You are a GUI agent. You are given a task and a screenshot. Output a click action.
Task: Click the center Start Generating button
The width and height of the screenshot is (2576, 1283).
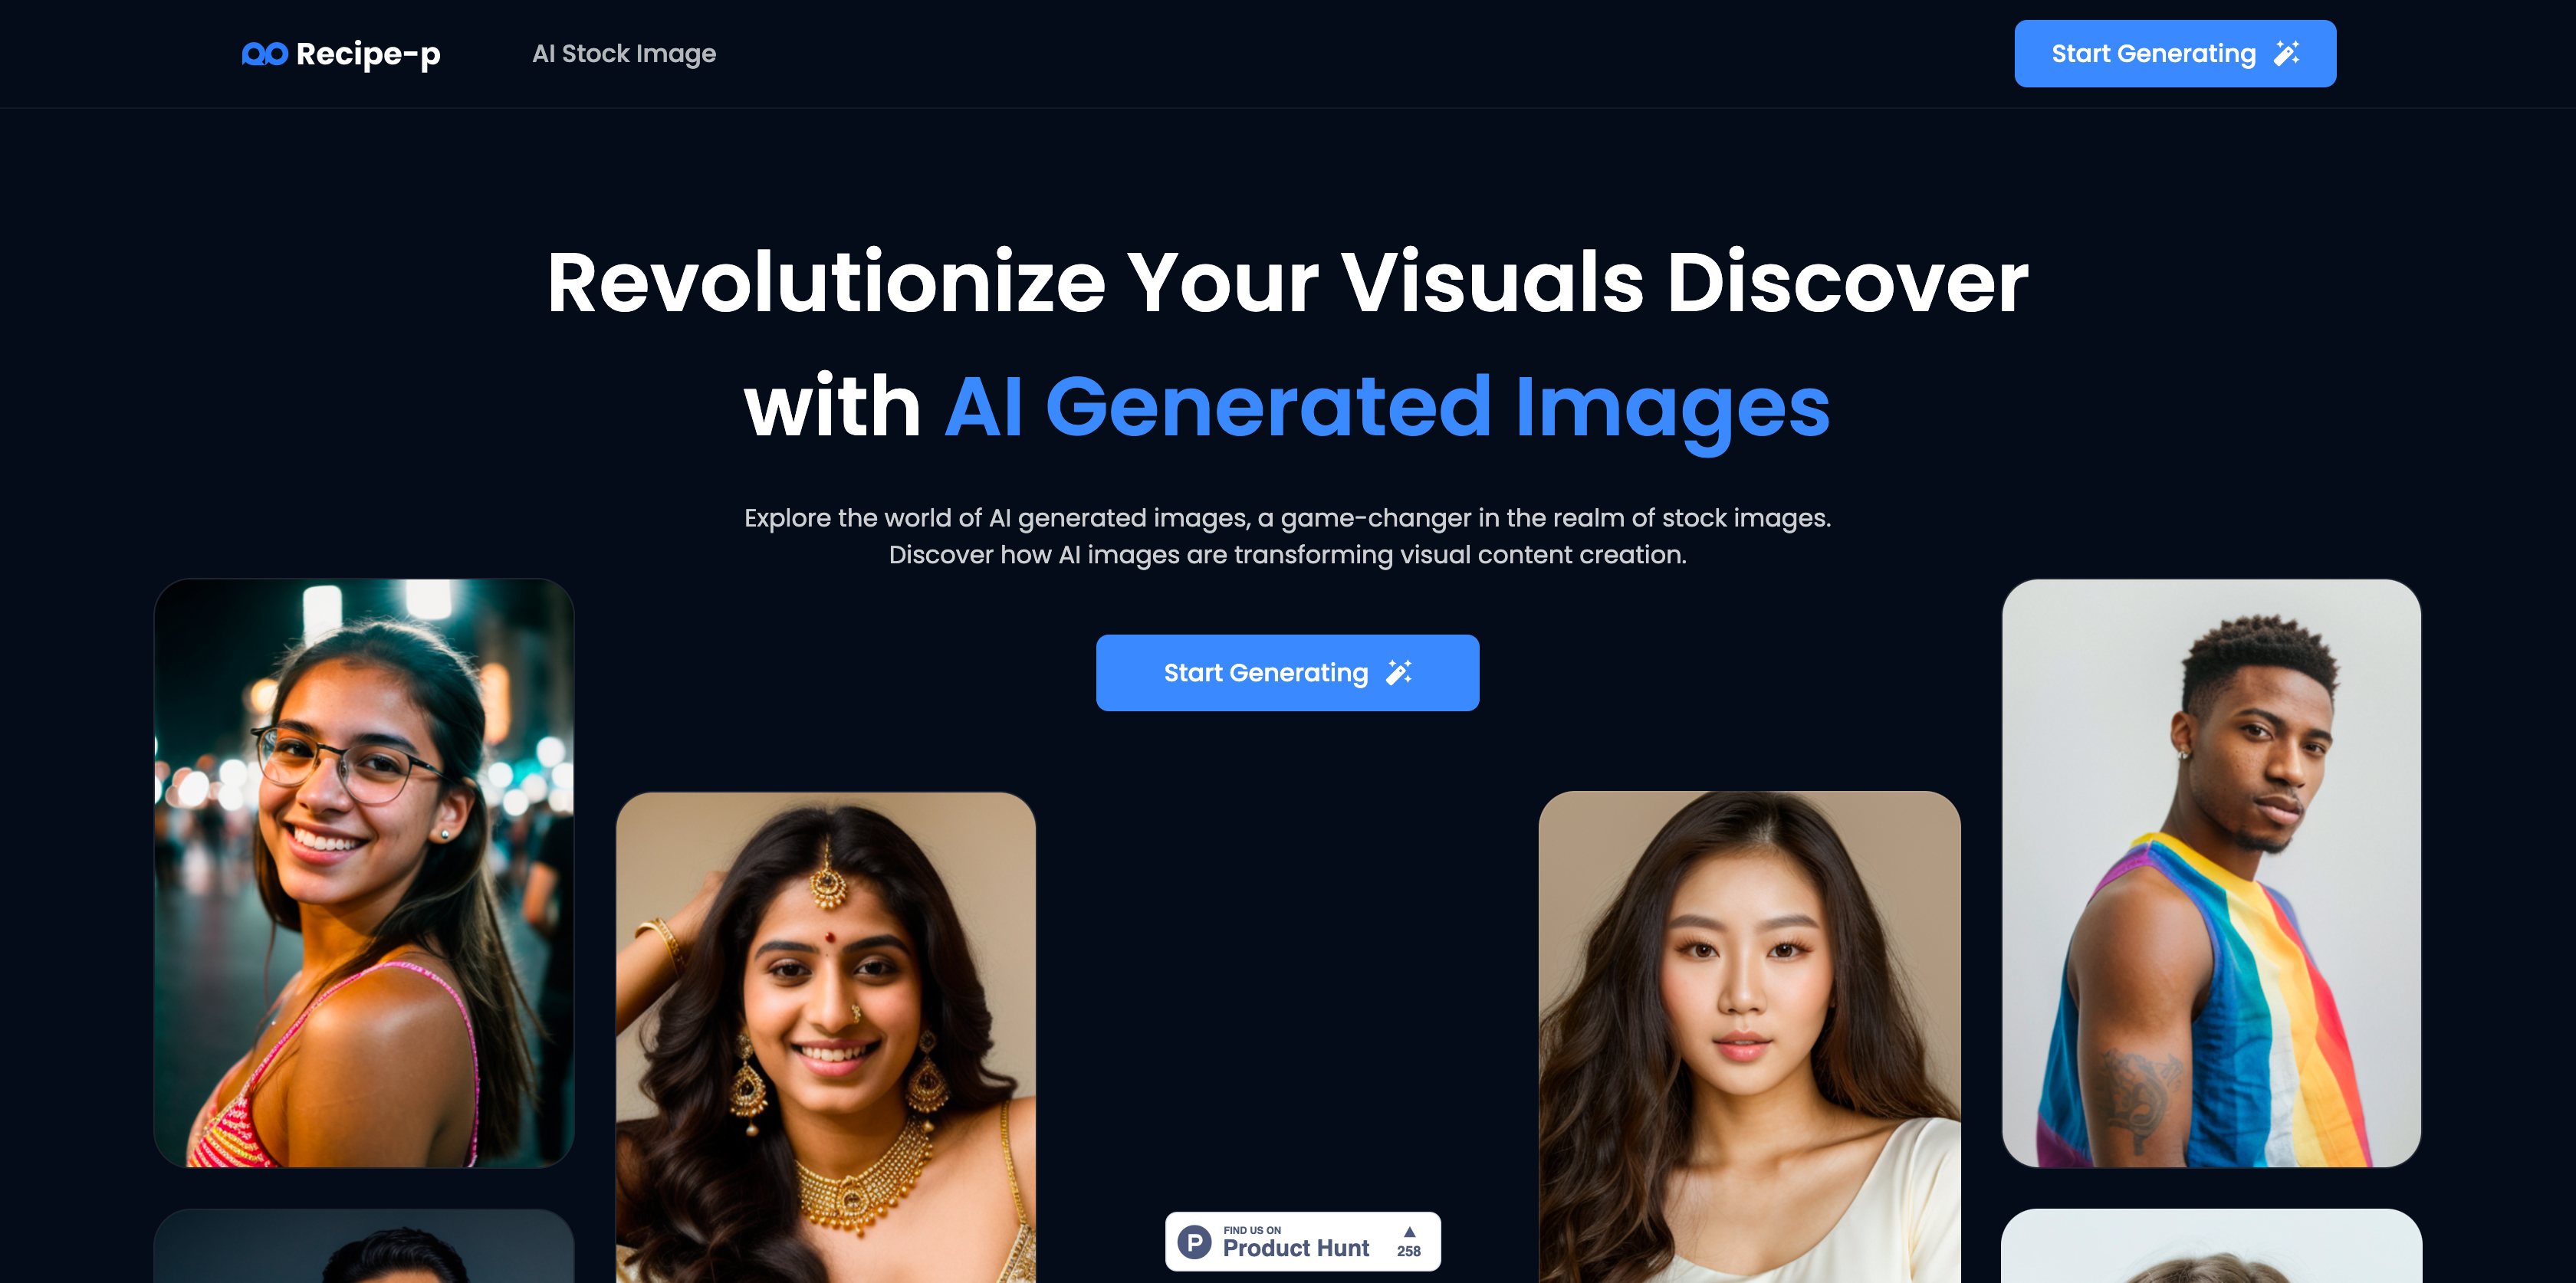click(1287, 673)
